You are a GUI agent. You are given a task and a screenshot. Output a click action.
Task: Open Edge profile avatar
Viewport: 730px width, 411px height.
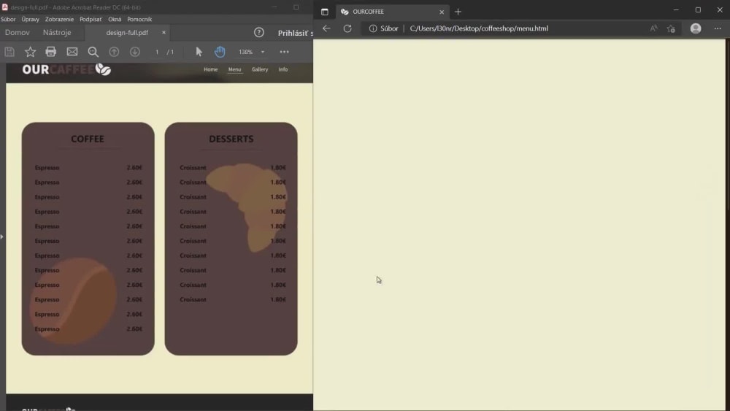(696, 28)
